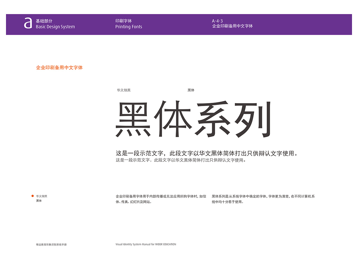Screen dimensions: 358x253
Task: Click the 印刷字体 header label
Action: [x=124, y=21]
